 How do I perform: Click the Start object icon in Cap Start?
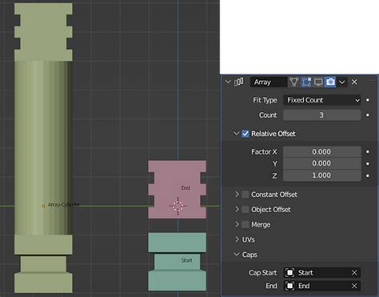click(x=290, y=273)
